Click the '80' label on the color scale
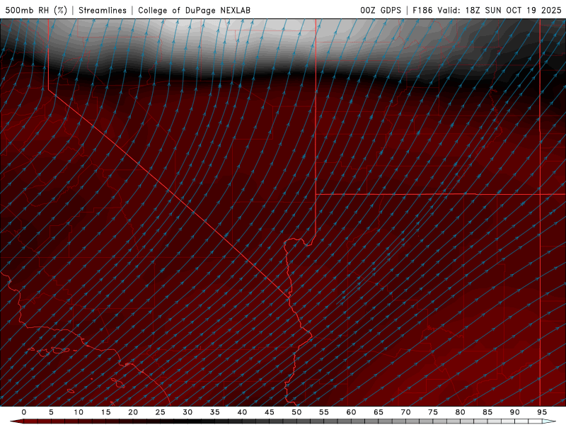 [460, 412]
